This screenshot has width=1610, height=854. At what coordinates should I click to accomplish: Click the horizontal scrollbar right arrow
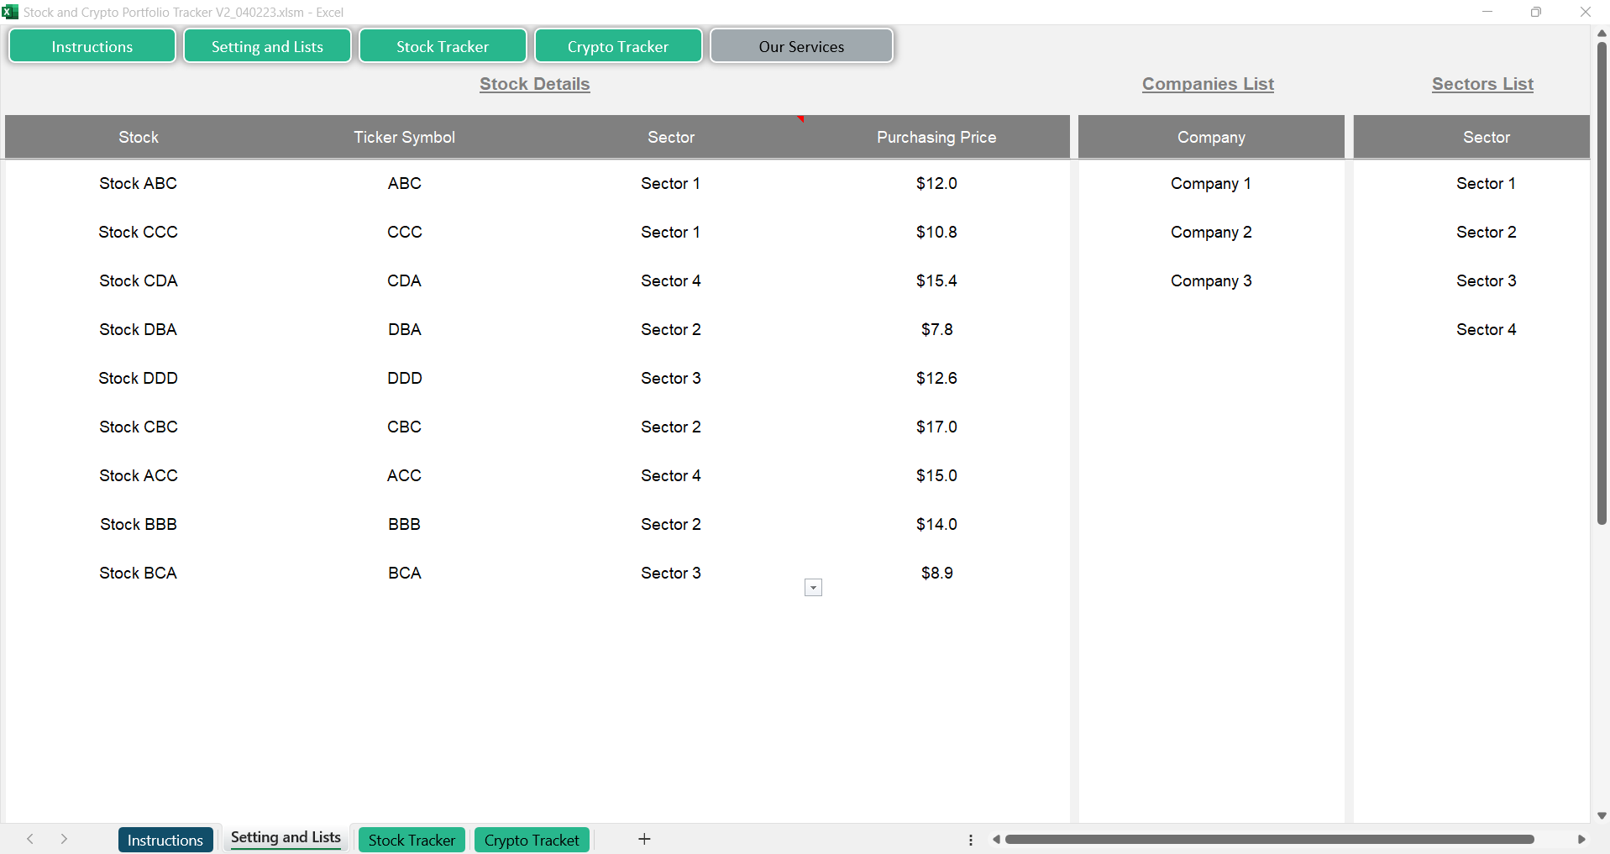point(1581,839)
